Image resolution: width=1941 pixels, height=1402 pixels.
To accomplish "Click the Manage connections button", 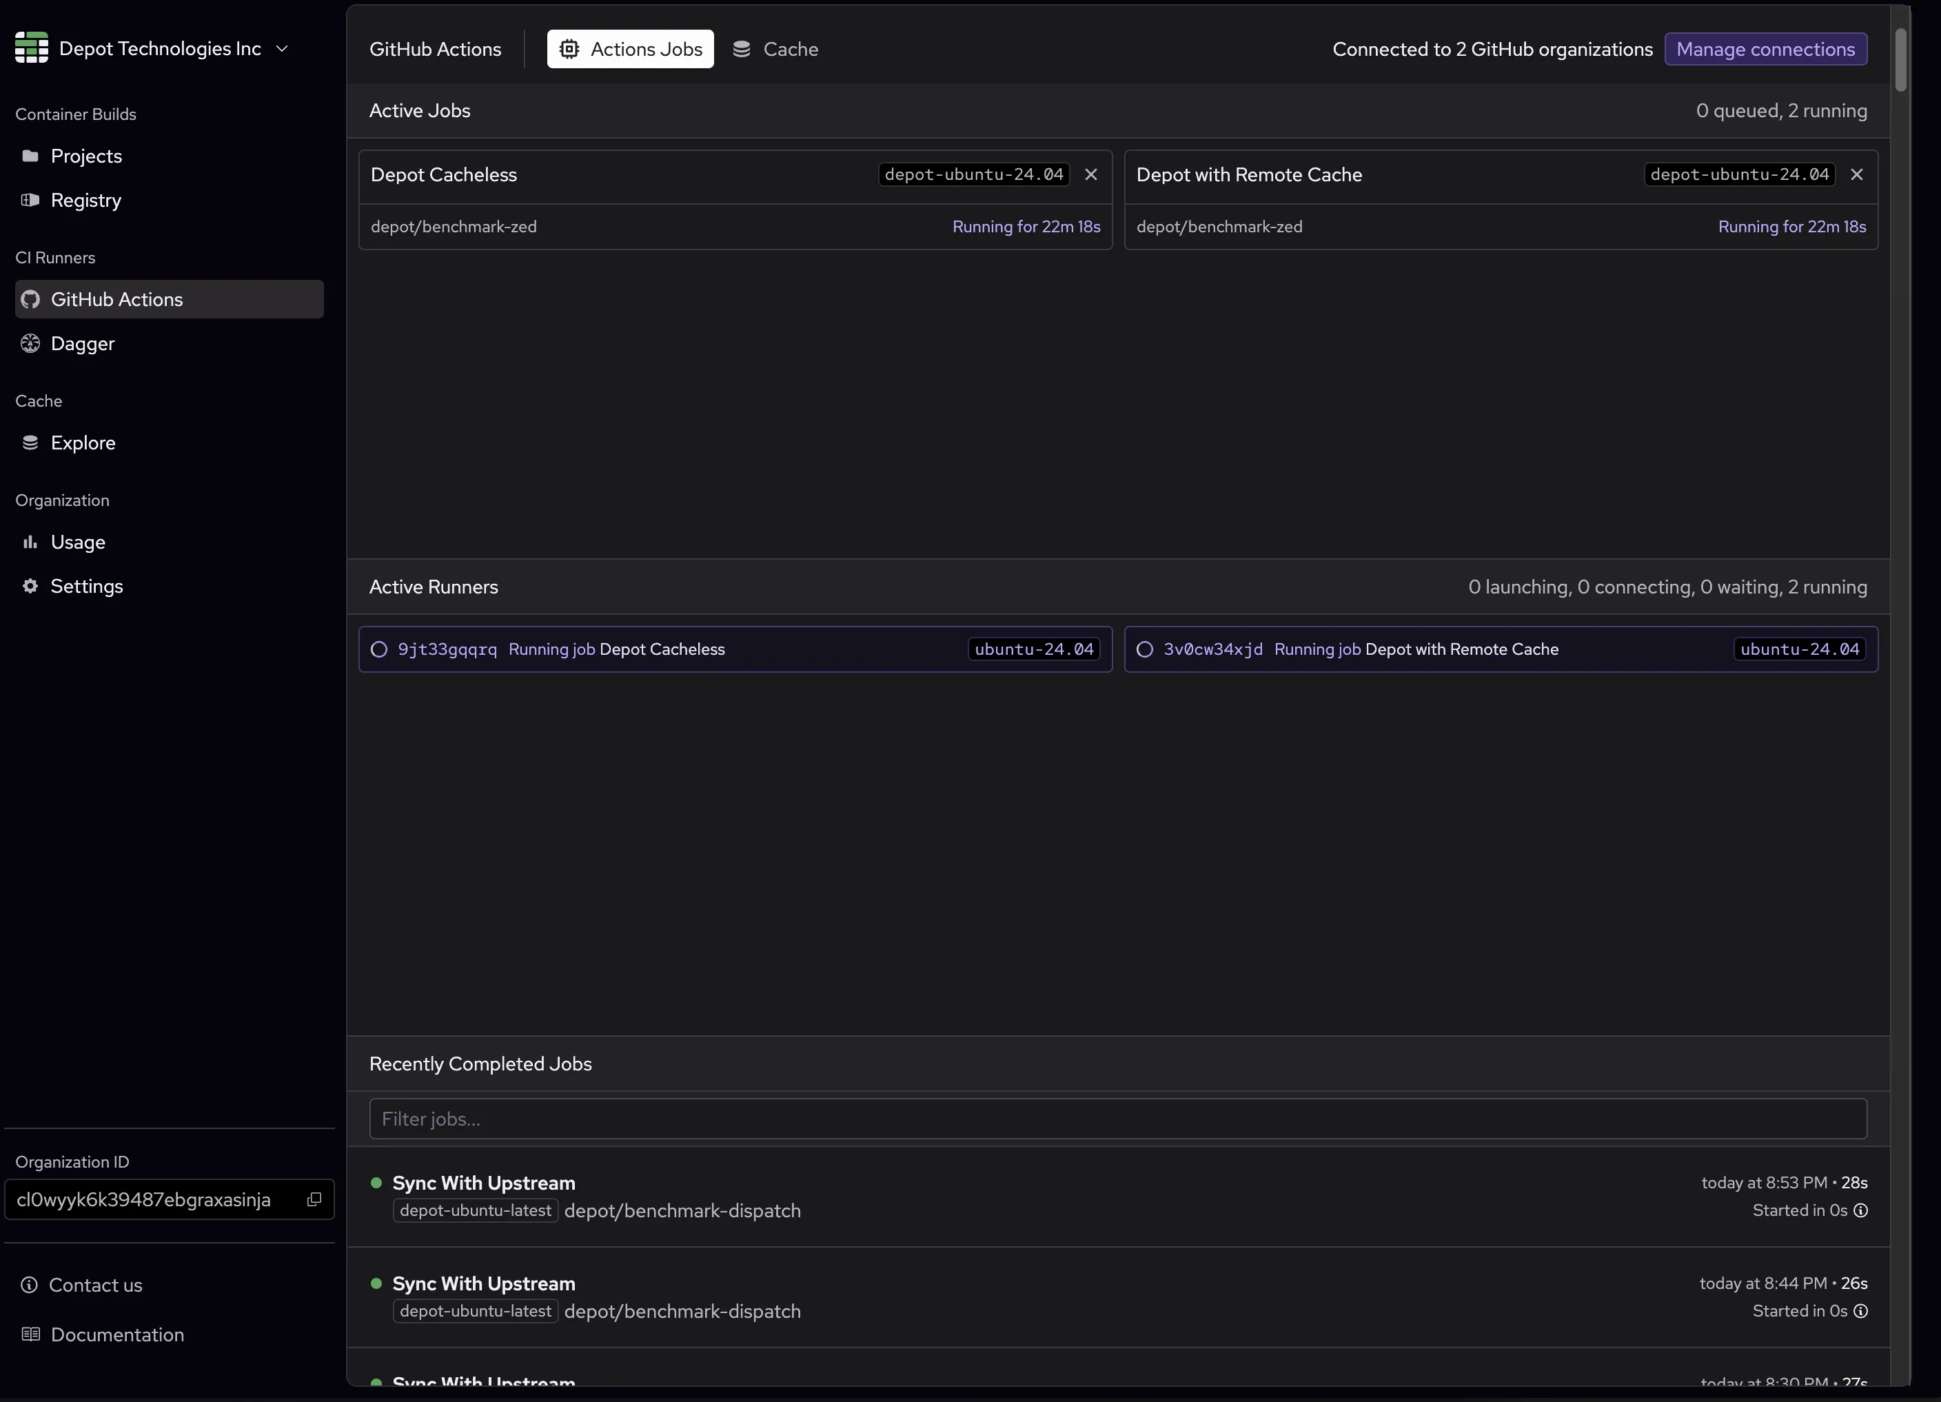I will click(x=1765, y=50).
